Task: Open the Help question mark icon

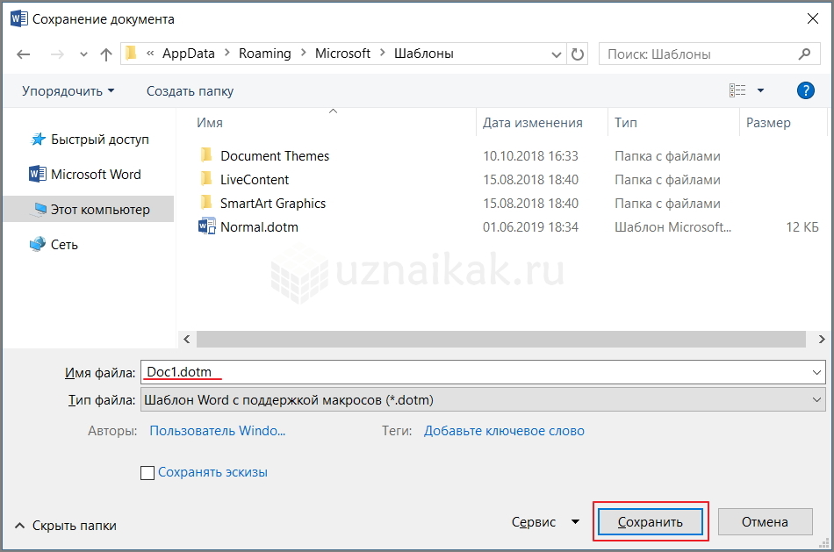Action: (805, 90)
